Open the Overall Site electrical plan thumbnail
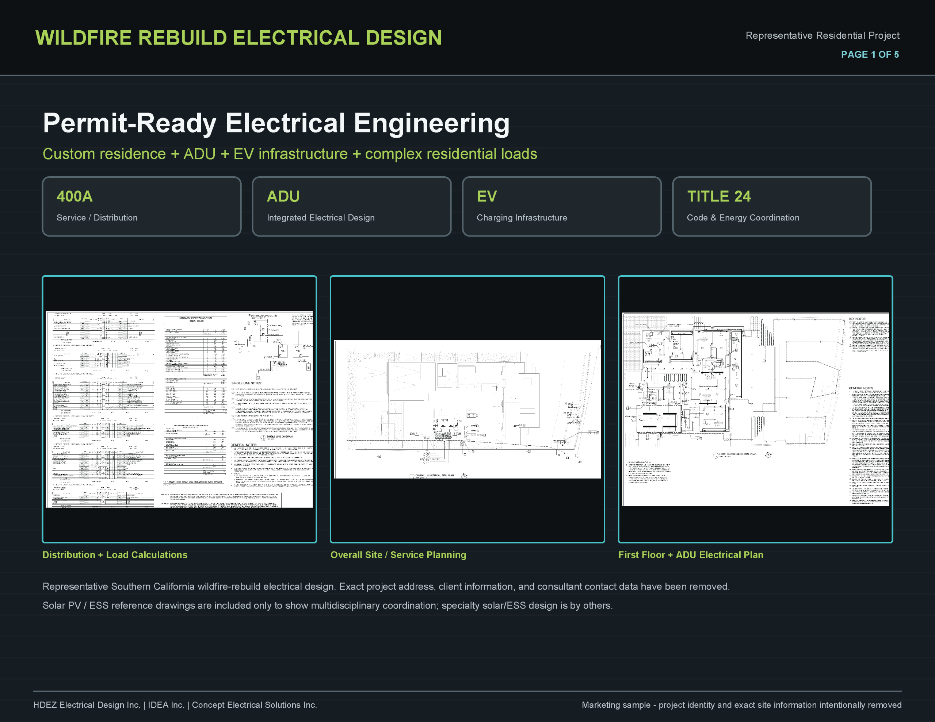Image resolution: width=935 pixels, height=722 pixels. click(x=467, y=409)
